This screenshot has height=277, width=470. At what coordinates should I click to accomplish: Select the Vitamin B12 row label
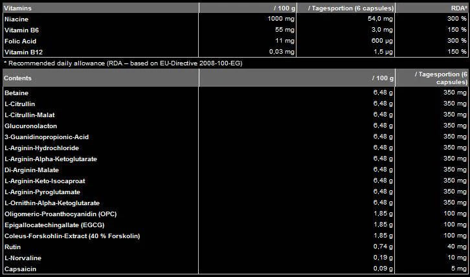(23, 52)
